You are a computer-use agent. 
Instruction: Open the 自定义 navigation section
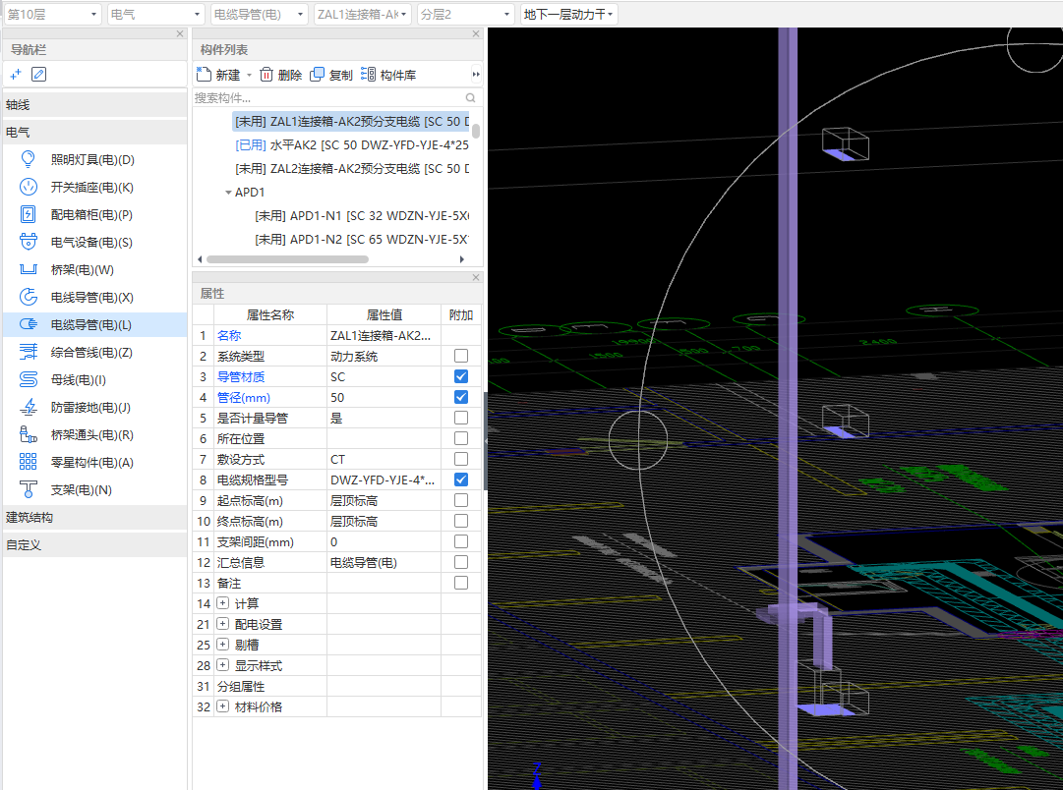[95, 544]
